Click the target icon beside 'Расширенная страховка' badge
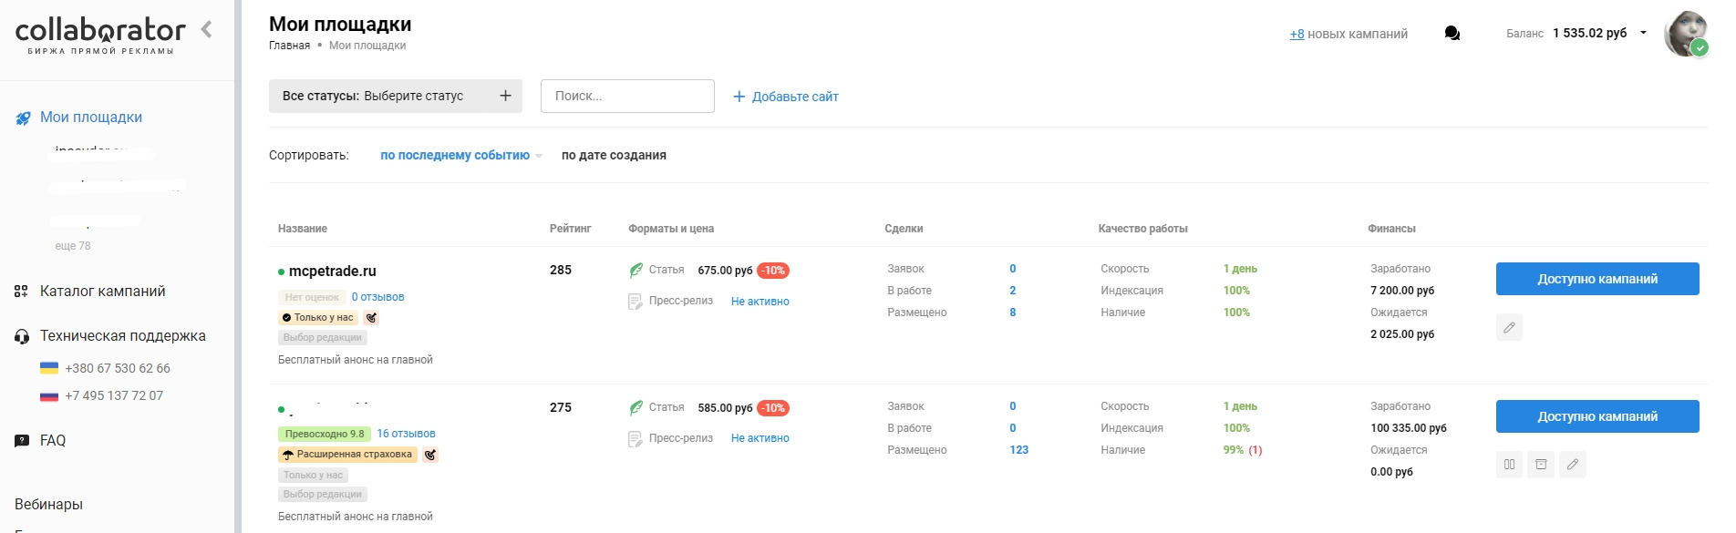Image resolution: width=1736 pixels, height=533 pixels. coord(430,455)
